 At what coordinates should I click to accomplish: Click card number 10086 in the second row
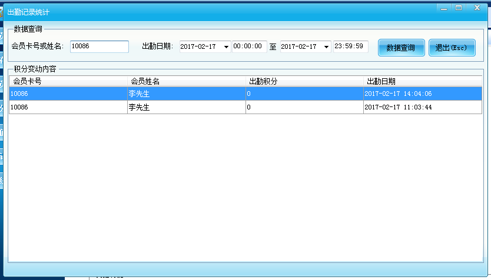click(19, 107)
